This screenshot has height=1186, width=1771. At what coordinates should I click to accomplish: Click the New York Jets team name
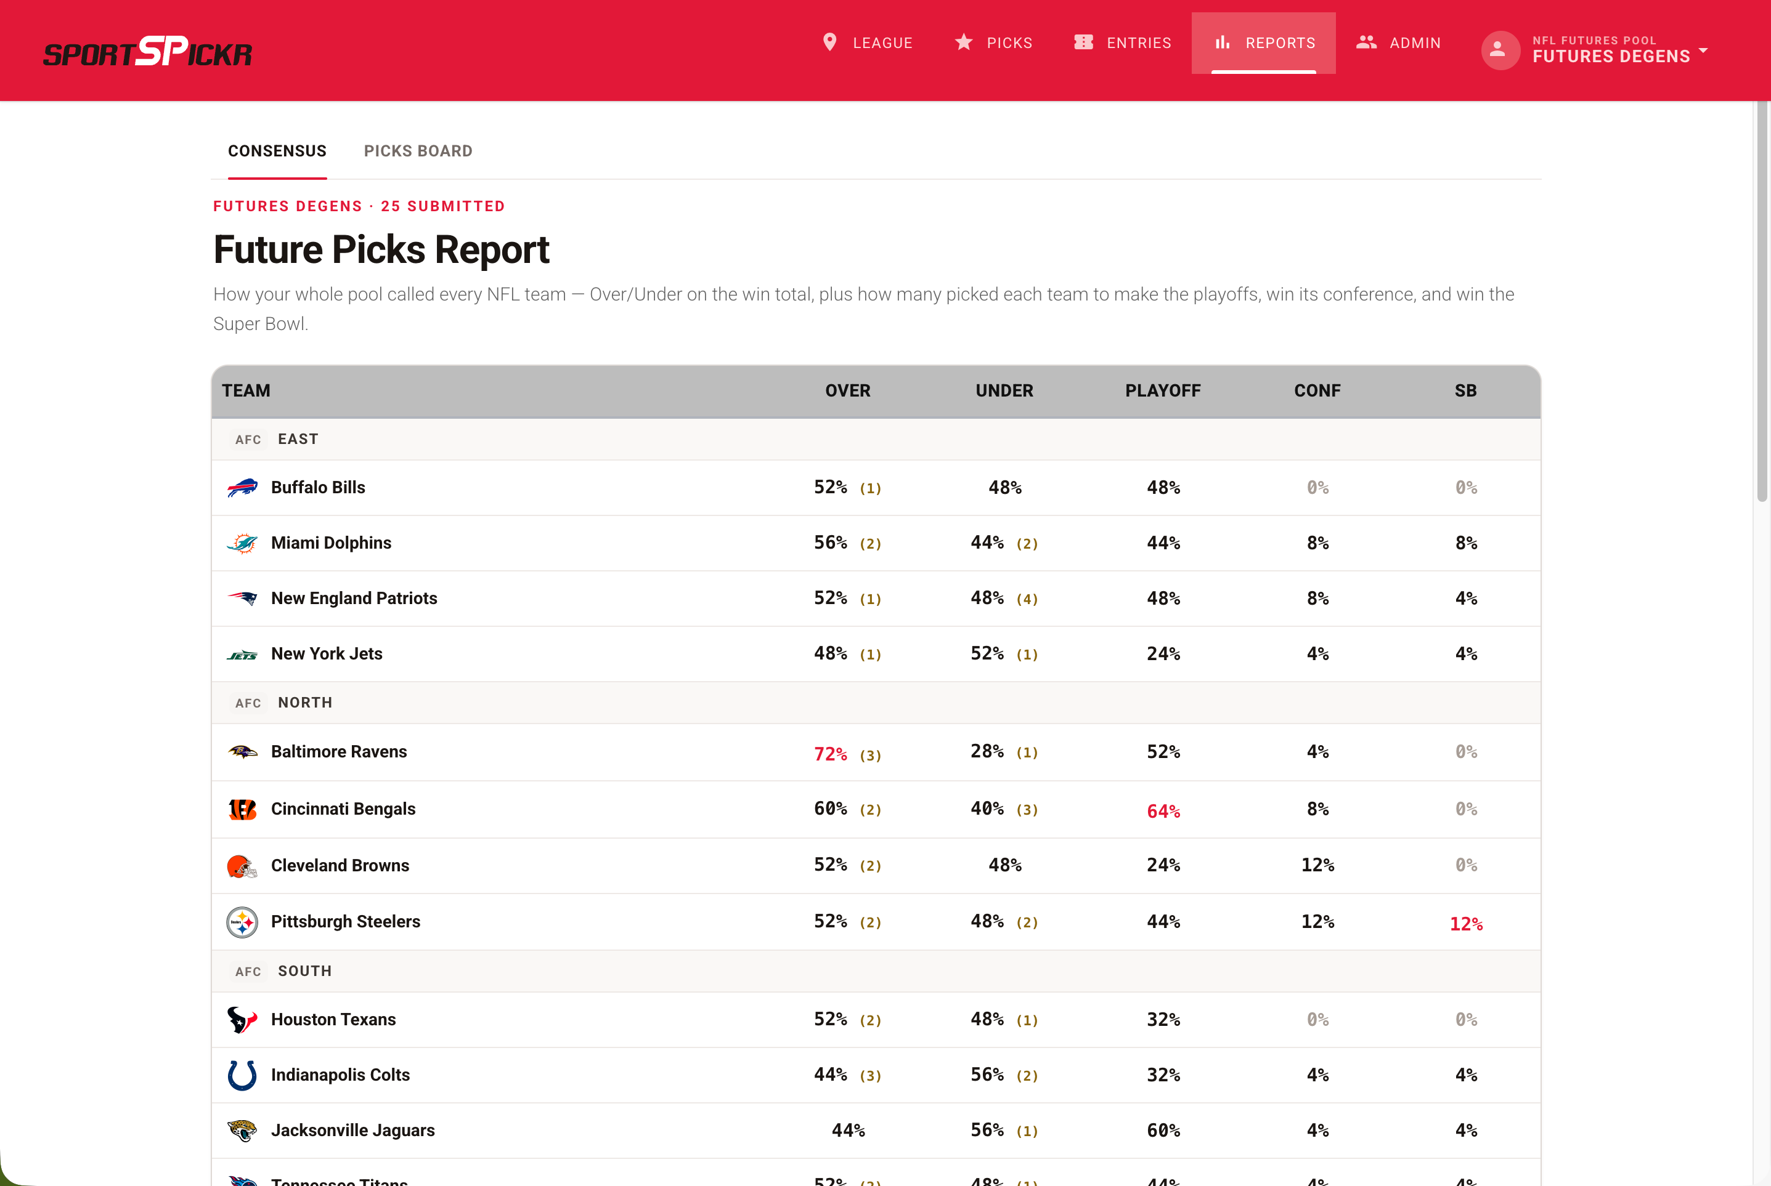tap(326, 654)
